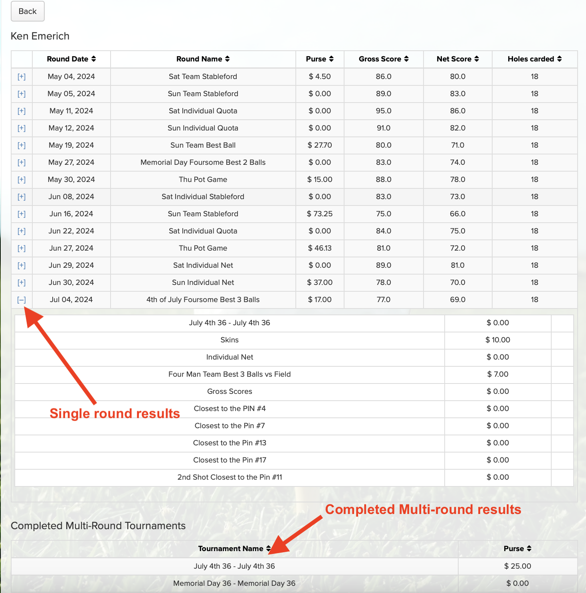
Task: Select '4th of July Foursome Best 3 Balls' text
Action: (203, 300)
